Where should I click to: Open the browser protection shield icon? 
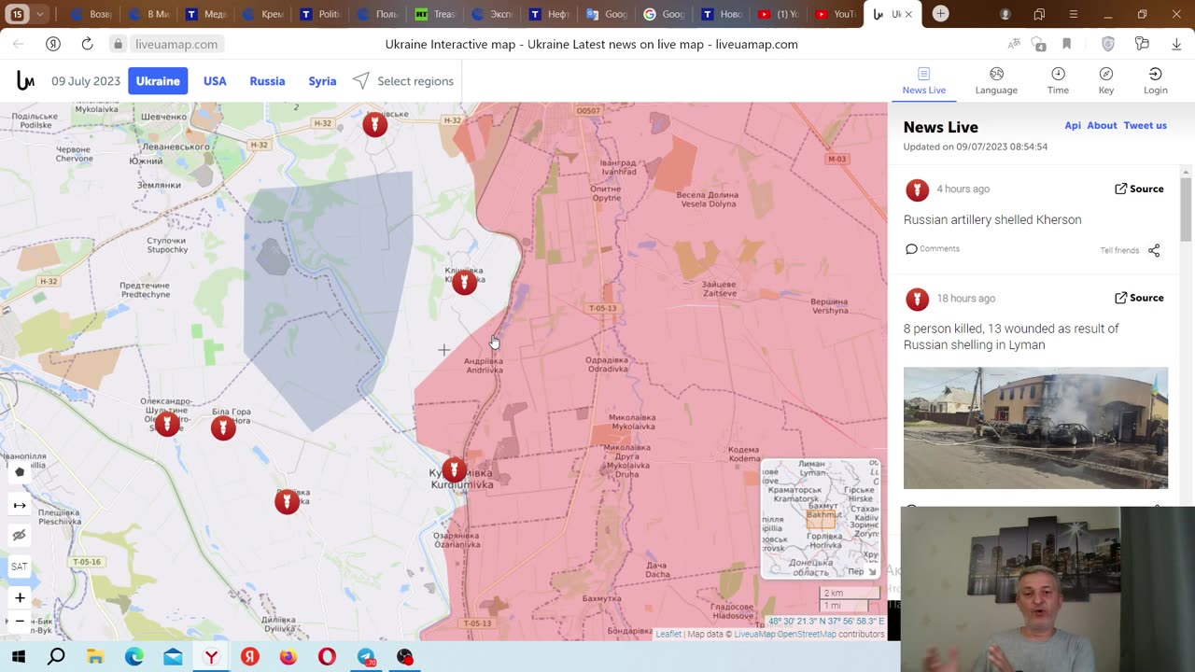tap(1108, 44)
